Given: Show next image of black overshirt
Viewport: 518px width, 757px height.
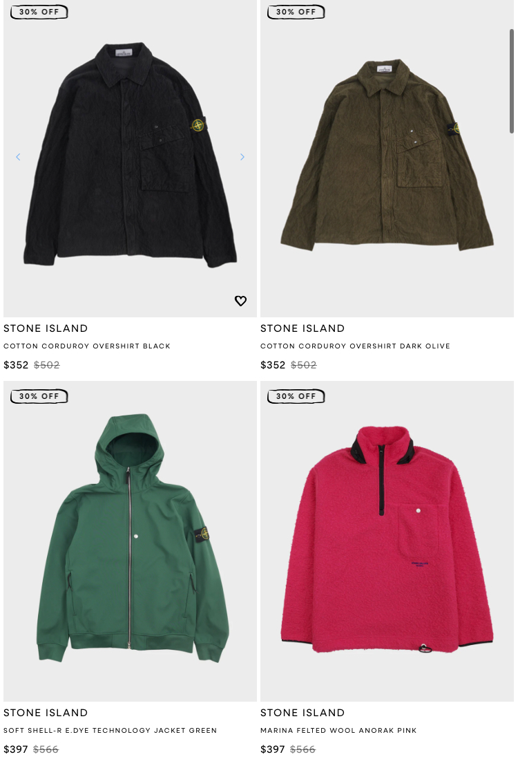Looking at the screenshot, I should point(242,157).
